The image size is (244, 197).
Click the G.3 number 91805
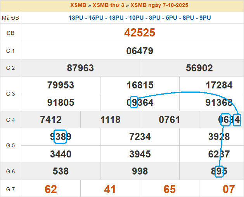[61, 103]
